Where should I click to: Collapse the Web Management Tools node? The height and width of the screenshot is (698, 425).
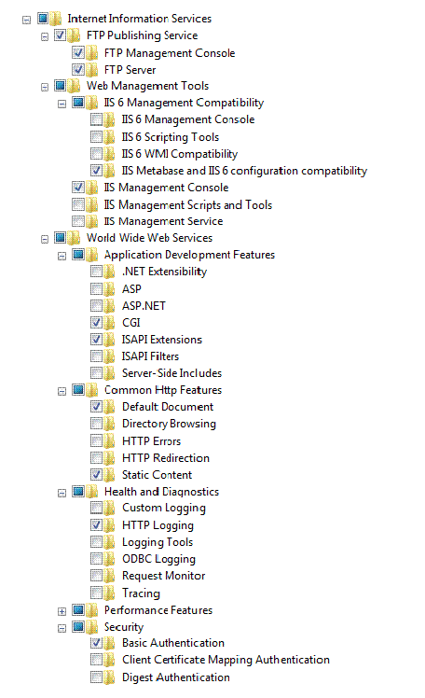pos(45,88)
